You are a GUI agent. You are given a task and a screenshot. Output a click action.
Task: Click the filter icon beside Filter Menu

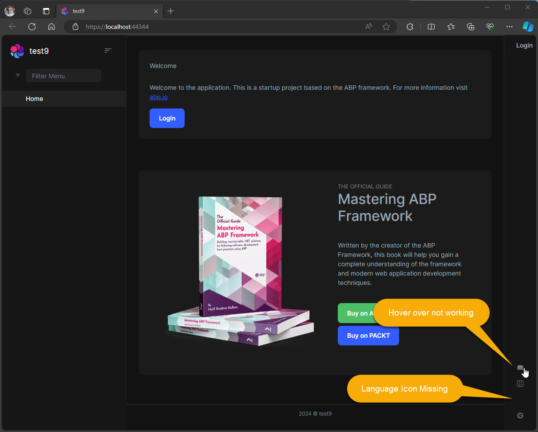pos(18,76)
